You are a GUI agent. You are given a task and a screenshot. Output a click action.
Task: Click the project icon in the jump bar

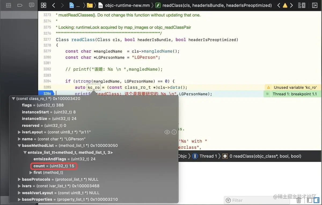tap(72, 5)
